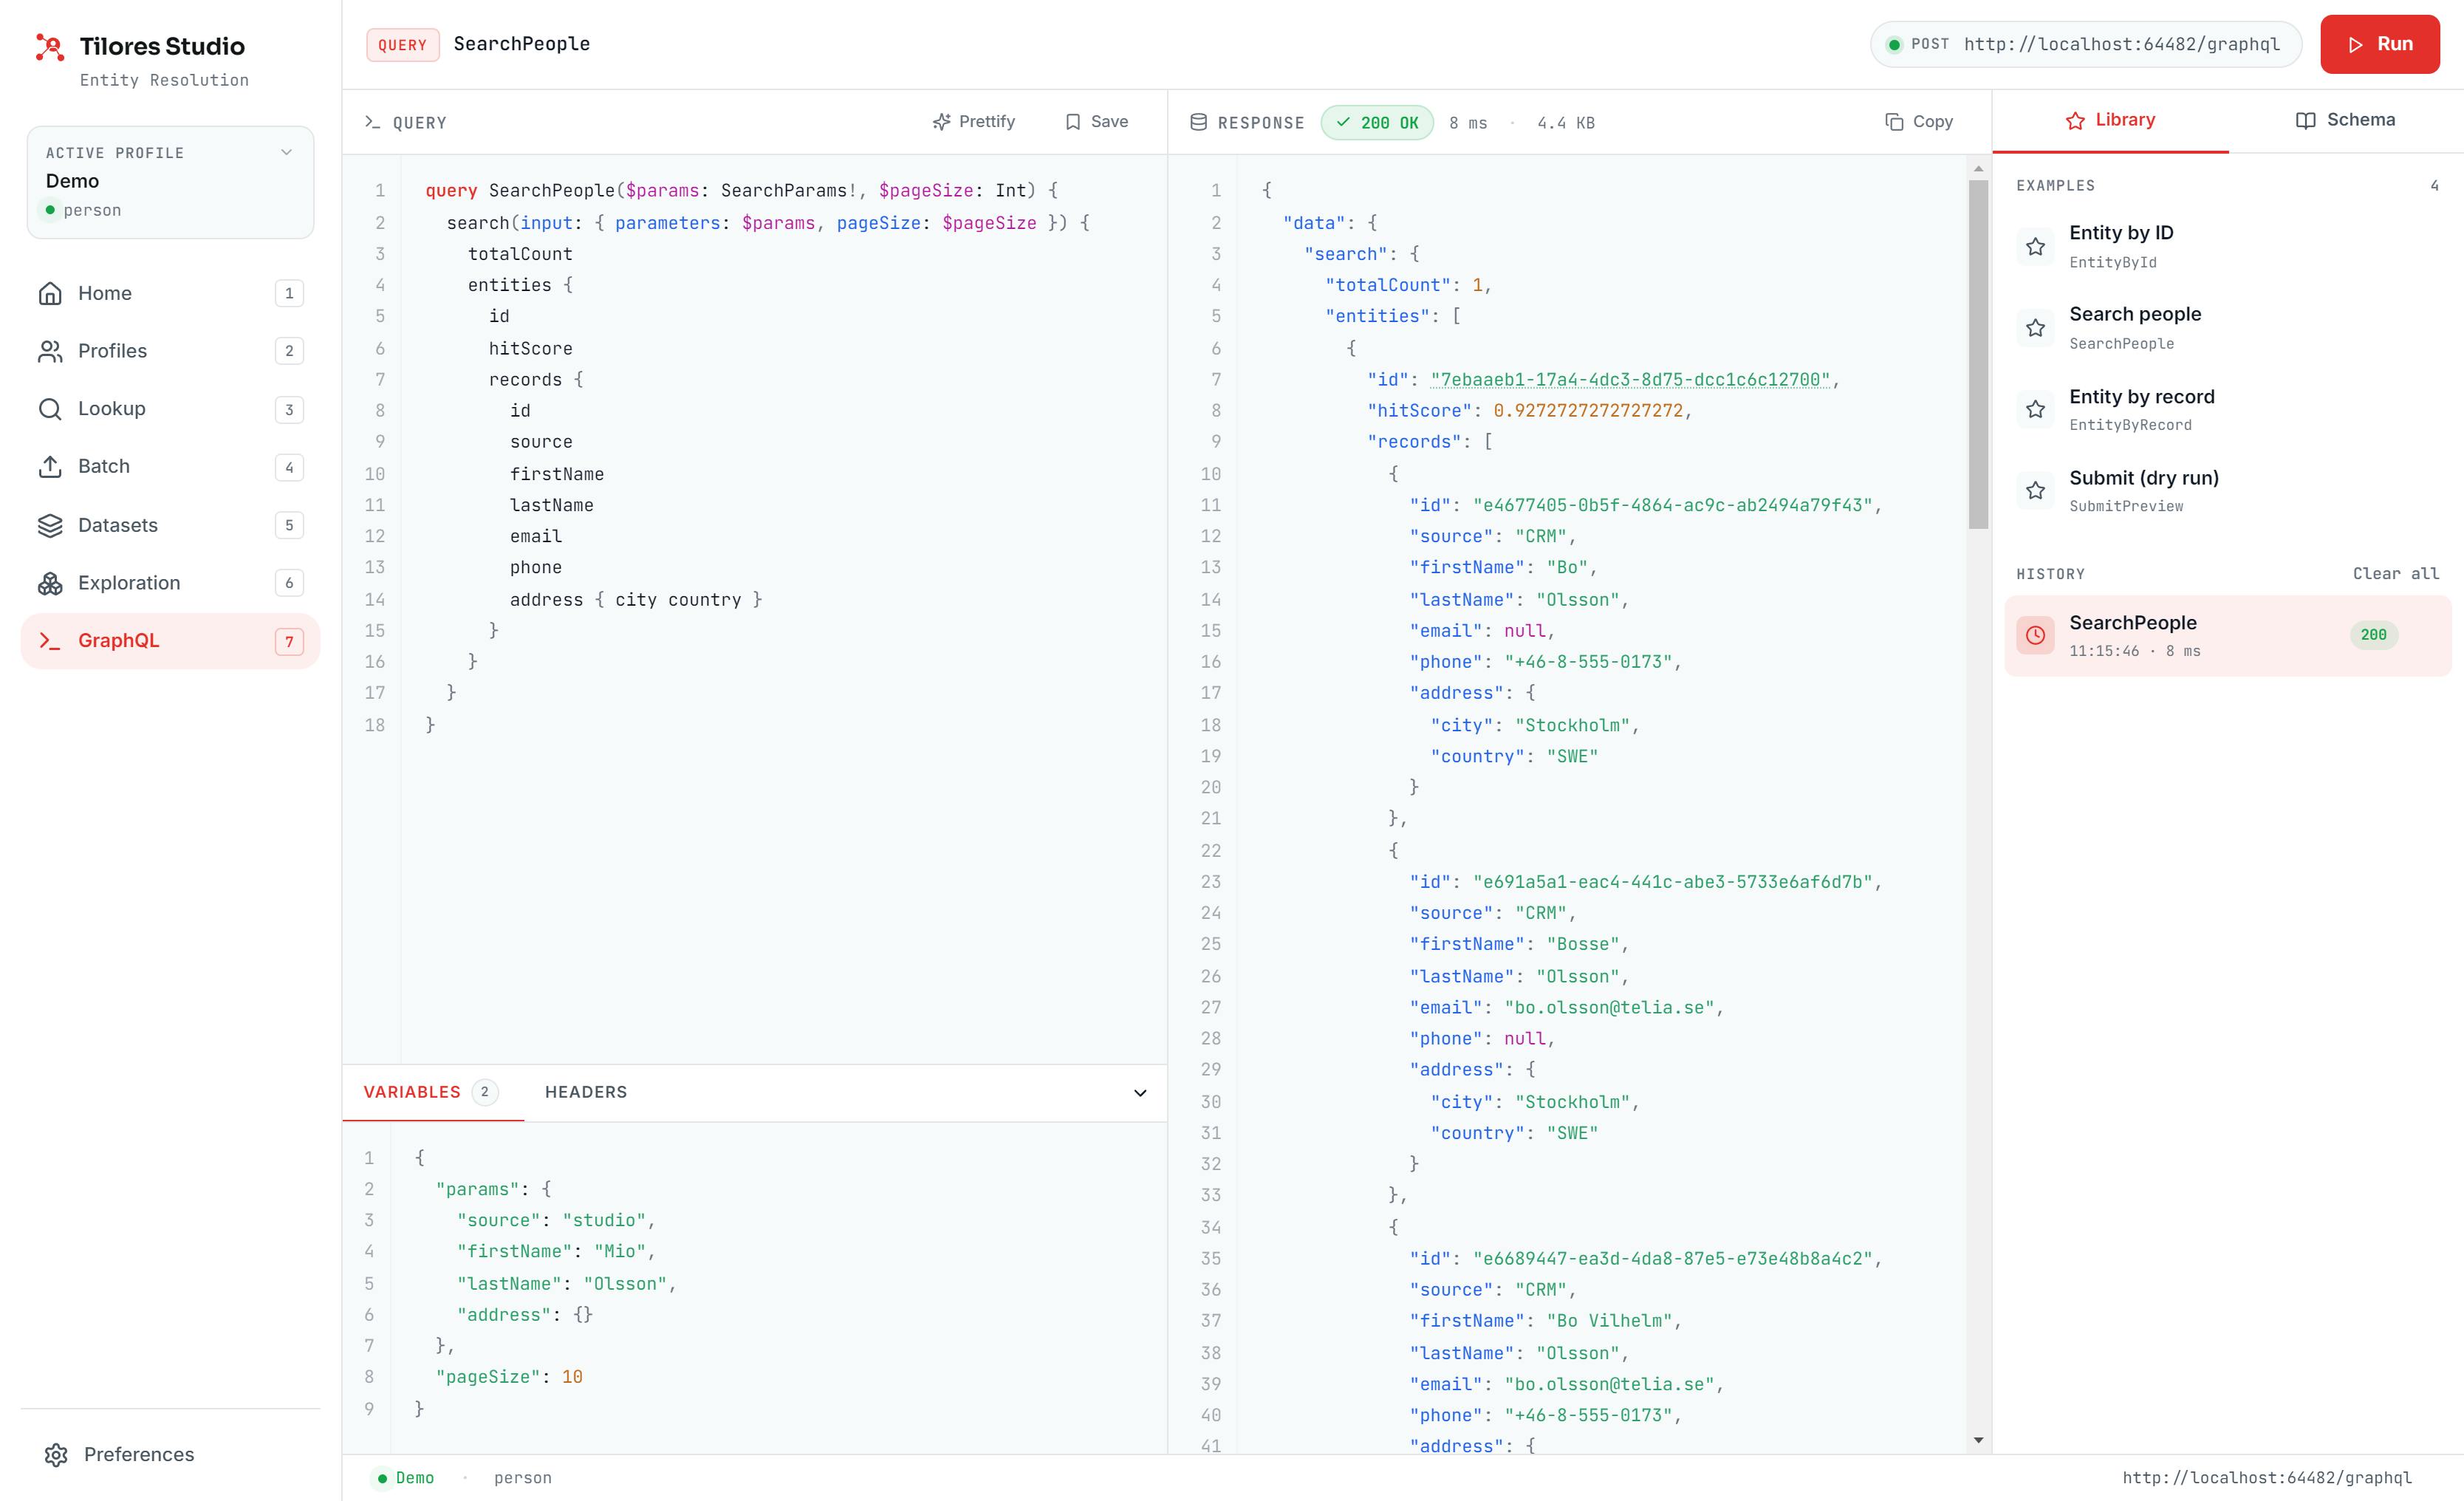Image resolution: width=2464 pixels, height=1501 pixels.
Task: Click the hitScore value 0.9272727272727272
Action: 1588,411
